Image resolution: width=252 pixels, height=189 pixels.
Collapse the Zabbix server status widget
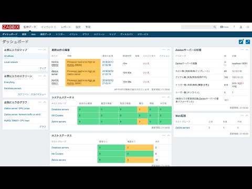tap(247, 50)
